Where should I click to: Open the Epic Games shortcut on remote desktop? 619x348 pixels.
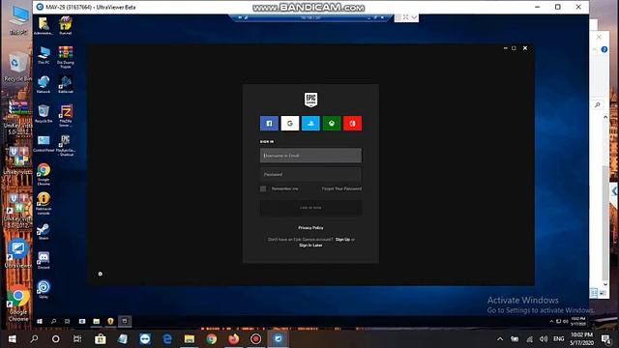tap(66, 145)
